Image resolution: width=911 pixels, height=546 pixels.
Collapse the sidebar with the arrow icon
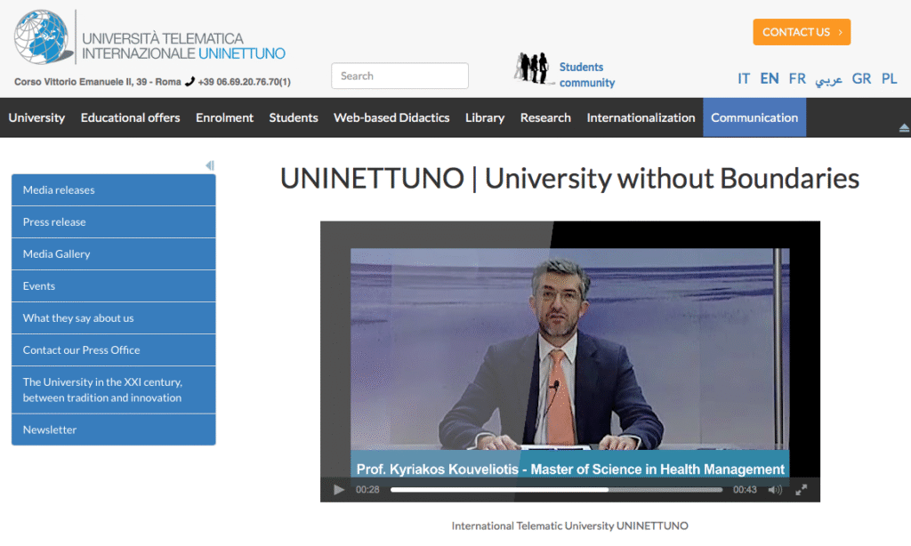pyautogui.click(x=210, y=165)
